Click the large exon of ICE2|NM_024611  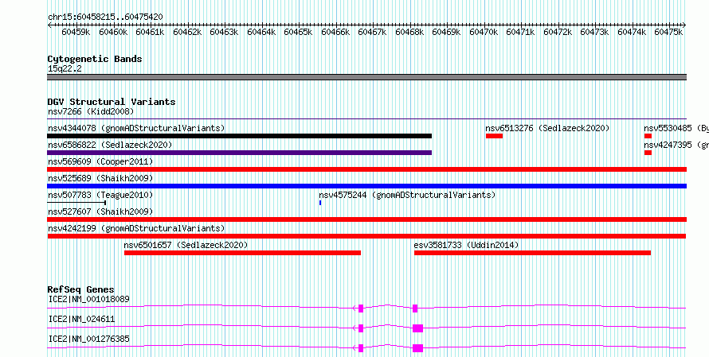(417, 328)
